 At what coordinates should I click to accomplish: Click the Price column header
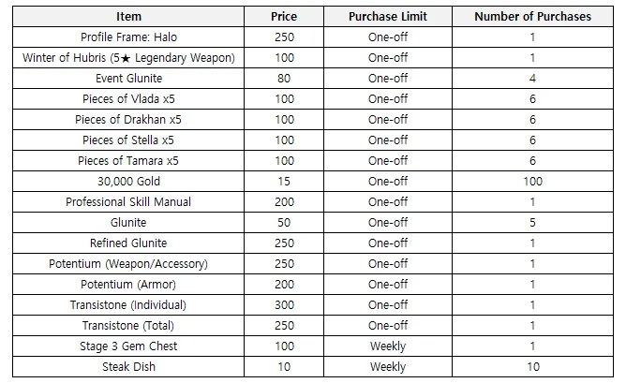coord(284,17)
